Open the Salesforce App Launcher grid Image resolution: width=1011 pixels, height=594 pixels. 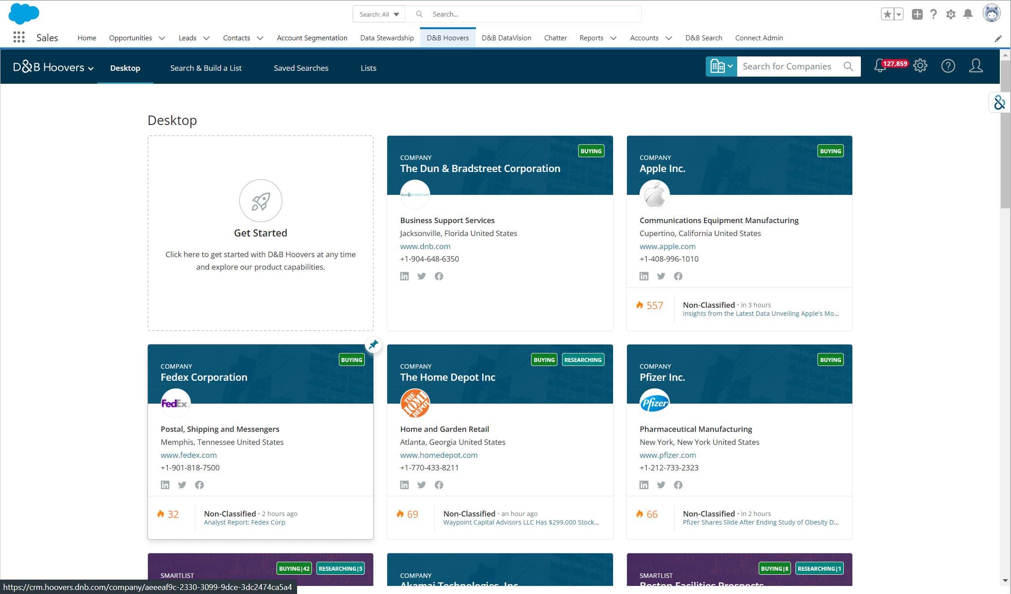tap(19, 37)
